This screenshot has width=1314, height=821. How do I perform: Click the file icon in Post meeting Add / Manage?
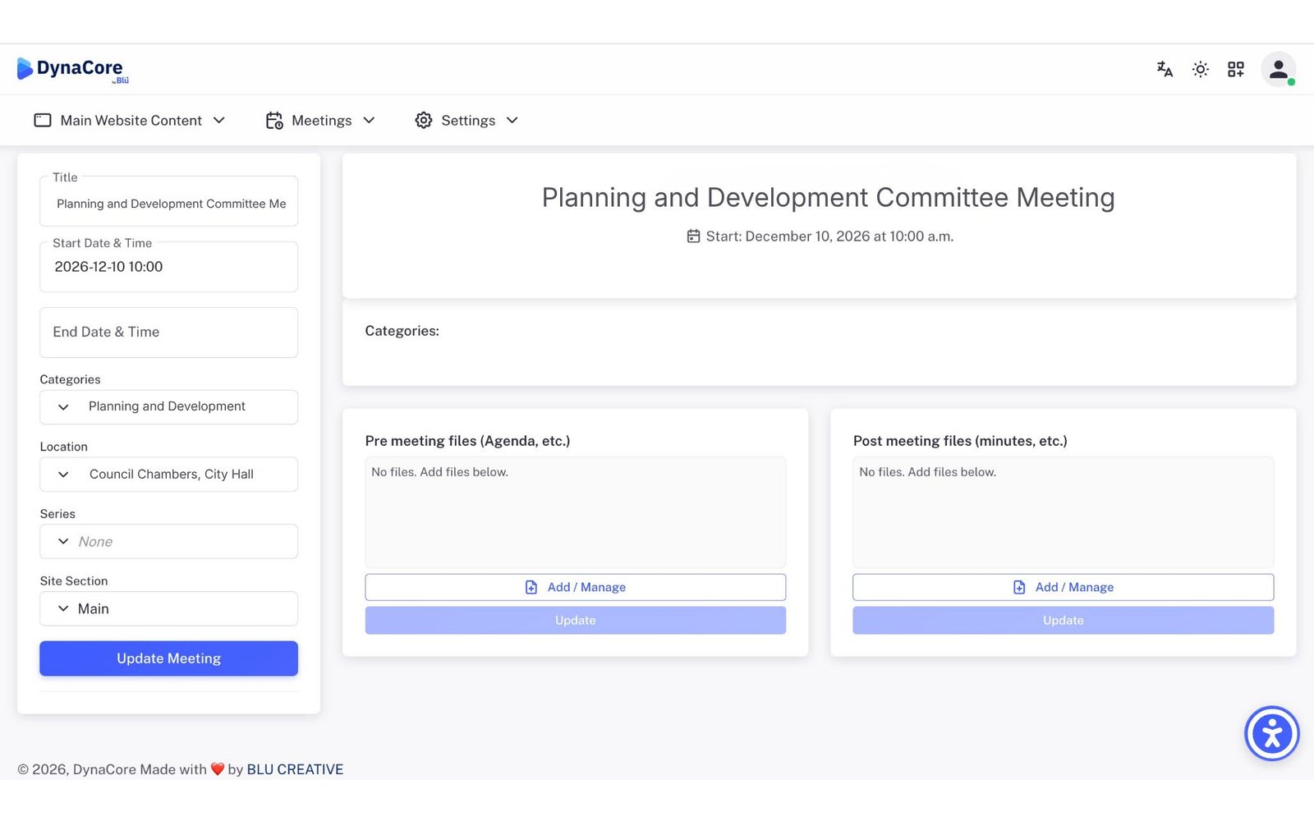click(1019, 587)
